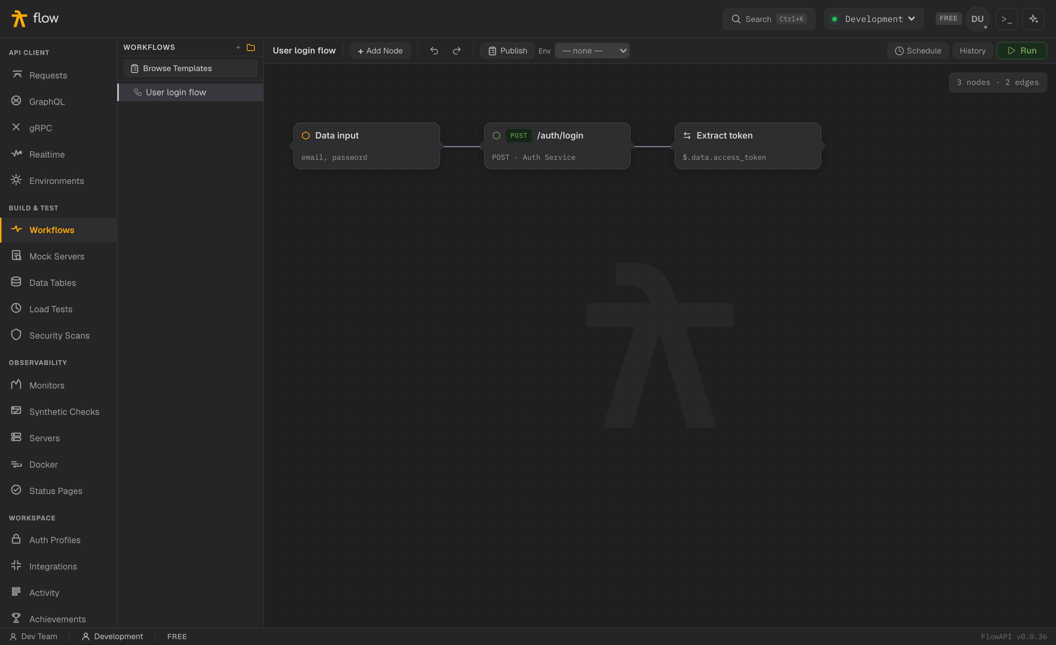Click the Security Scans shield icon
This screenshot has height=645, width=1056.
[x=16, y=335]
